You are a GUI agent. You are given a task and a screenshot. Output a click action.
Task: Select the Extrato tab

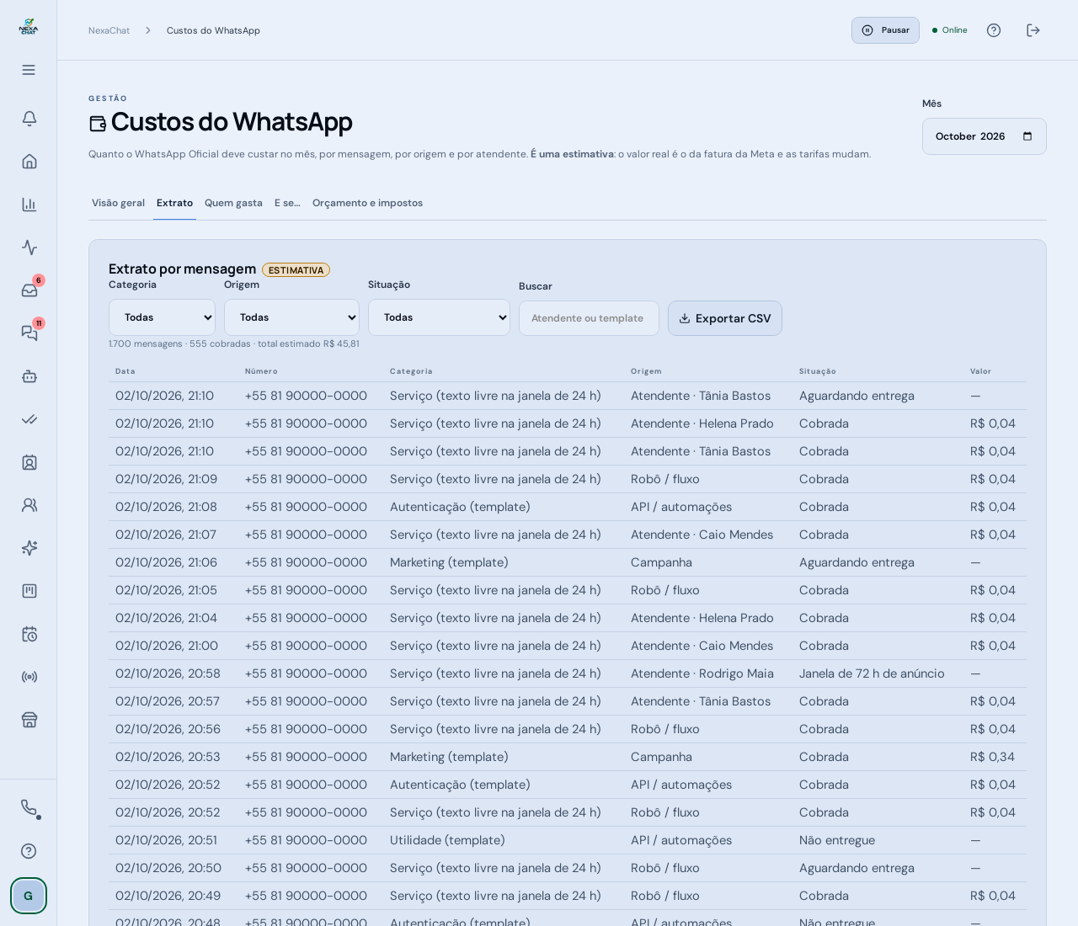click(174, 203)
